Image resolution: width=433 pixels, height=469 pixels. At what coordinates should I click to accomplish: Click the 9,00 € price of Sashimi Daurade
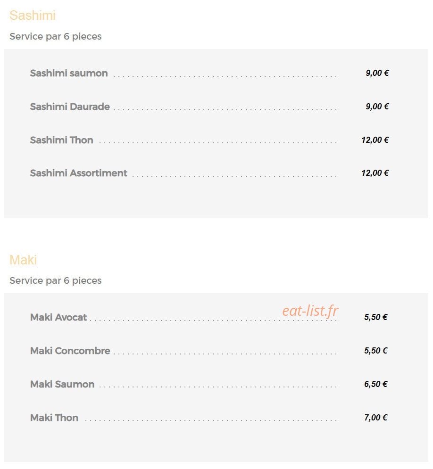tap(377, 107)
